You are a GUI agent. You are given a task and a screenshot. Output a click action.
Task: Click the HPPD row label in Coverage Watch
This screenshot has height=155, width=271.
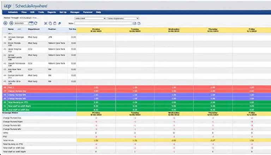click(x=6, y=133)
